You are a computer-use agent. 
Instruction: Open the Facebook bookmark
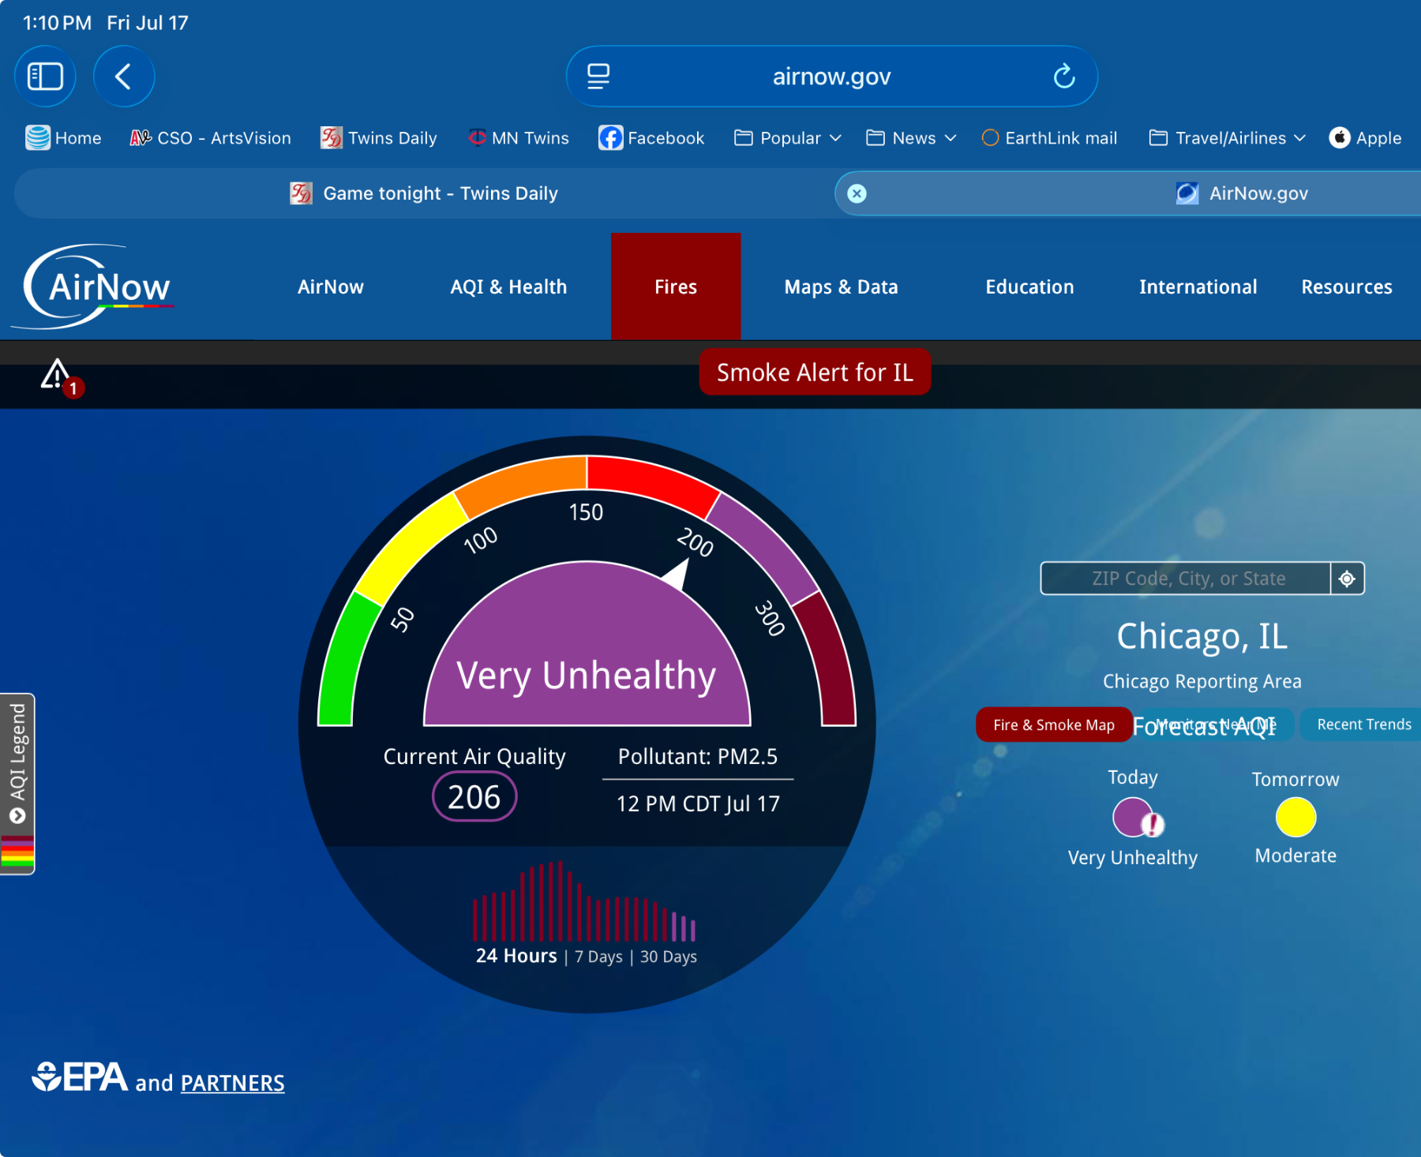pos(651,138)
